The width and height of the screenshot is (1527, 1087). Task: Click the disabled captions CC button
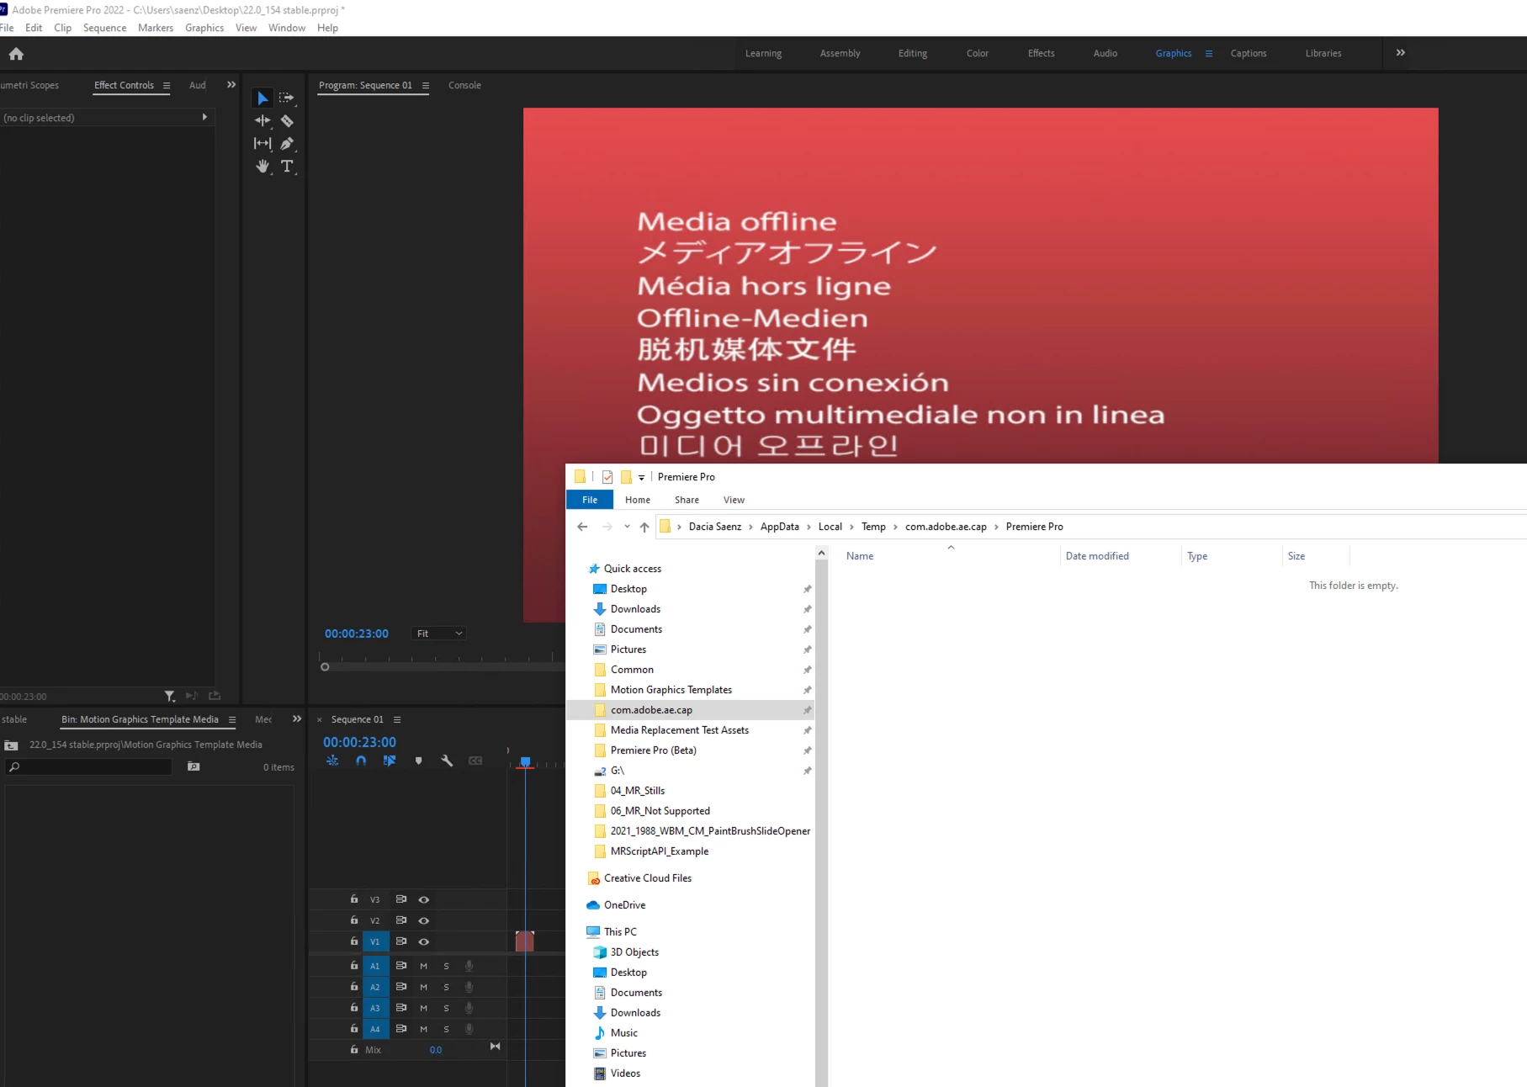coord(475,761)
